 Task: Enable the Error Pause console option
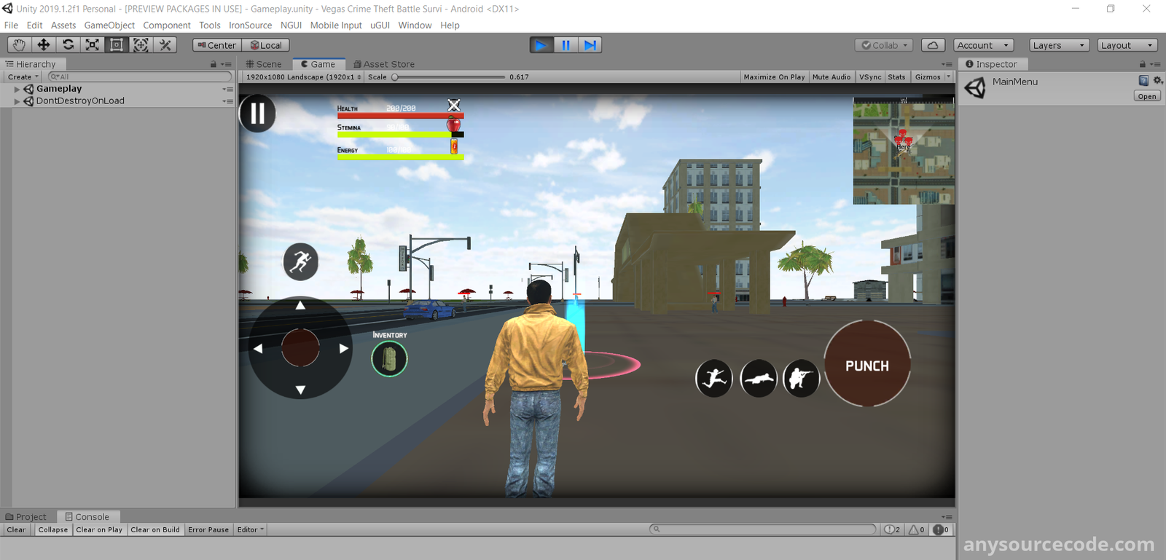click(x=208, y=530)
